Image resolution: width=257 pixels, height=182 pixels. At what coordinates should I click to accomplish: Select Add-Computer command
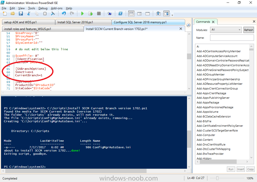pyautogui.click(x=206, y=135)
